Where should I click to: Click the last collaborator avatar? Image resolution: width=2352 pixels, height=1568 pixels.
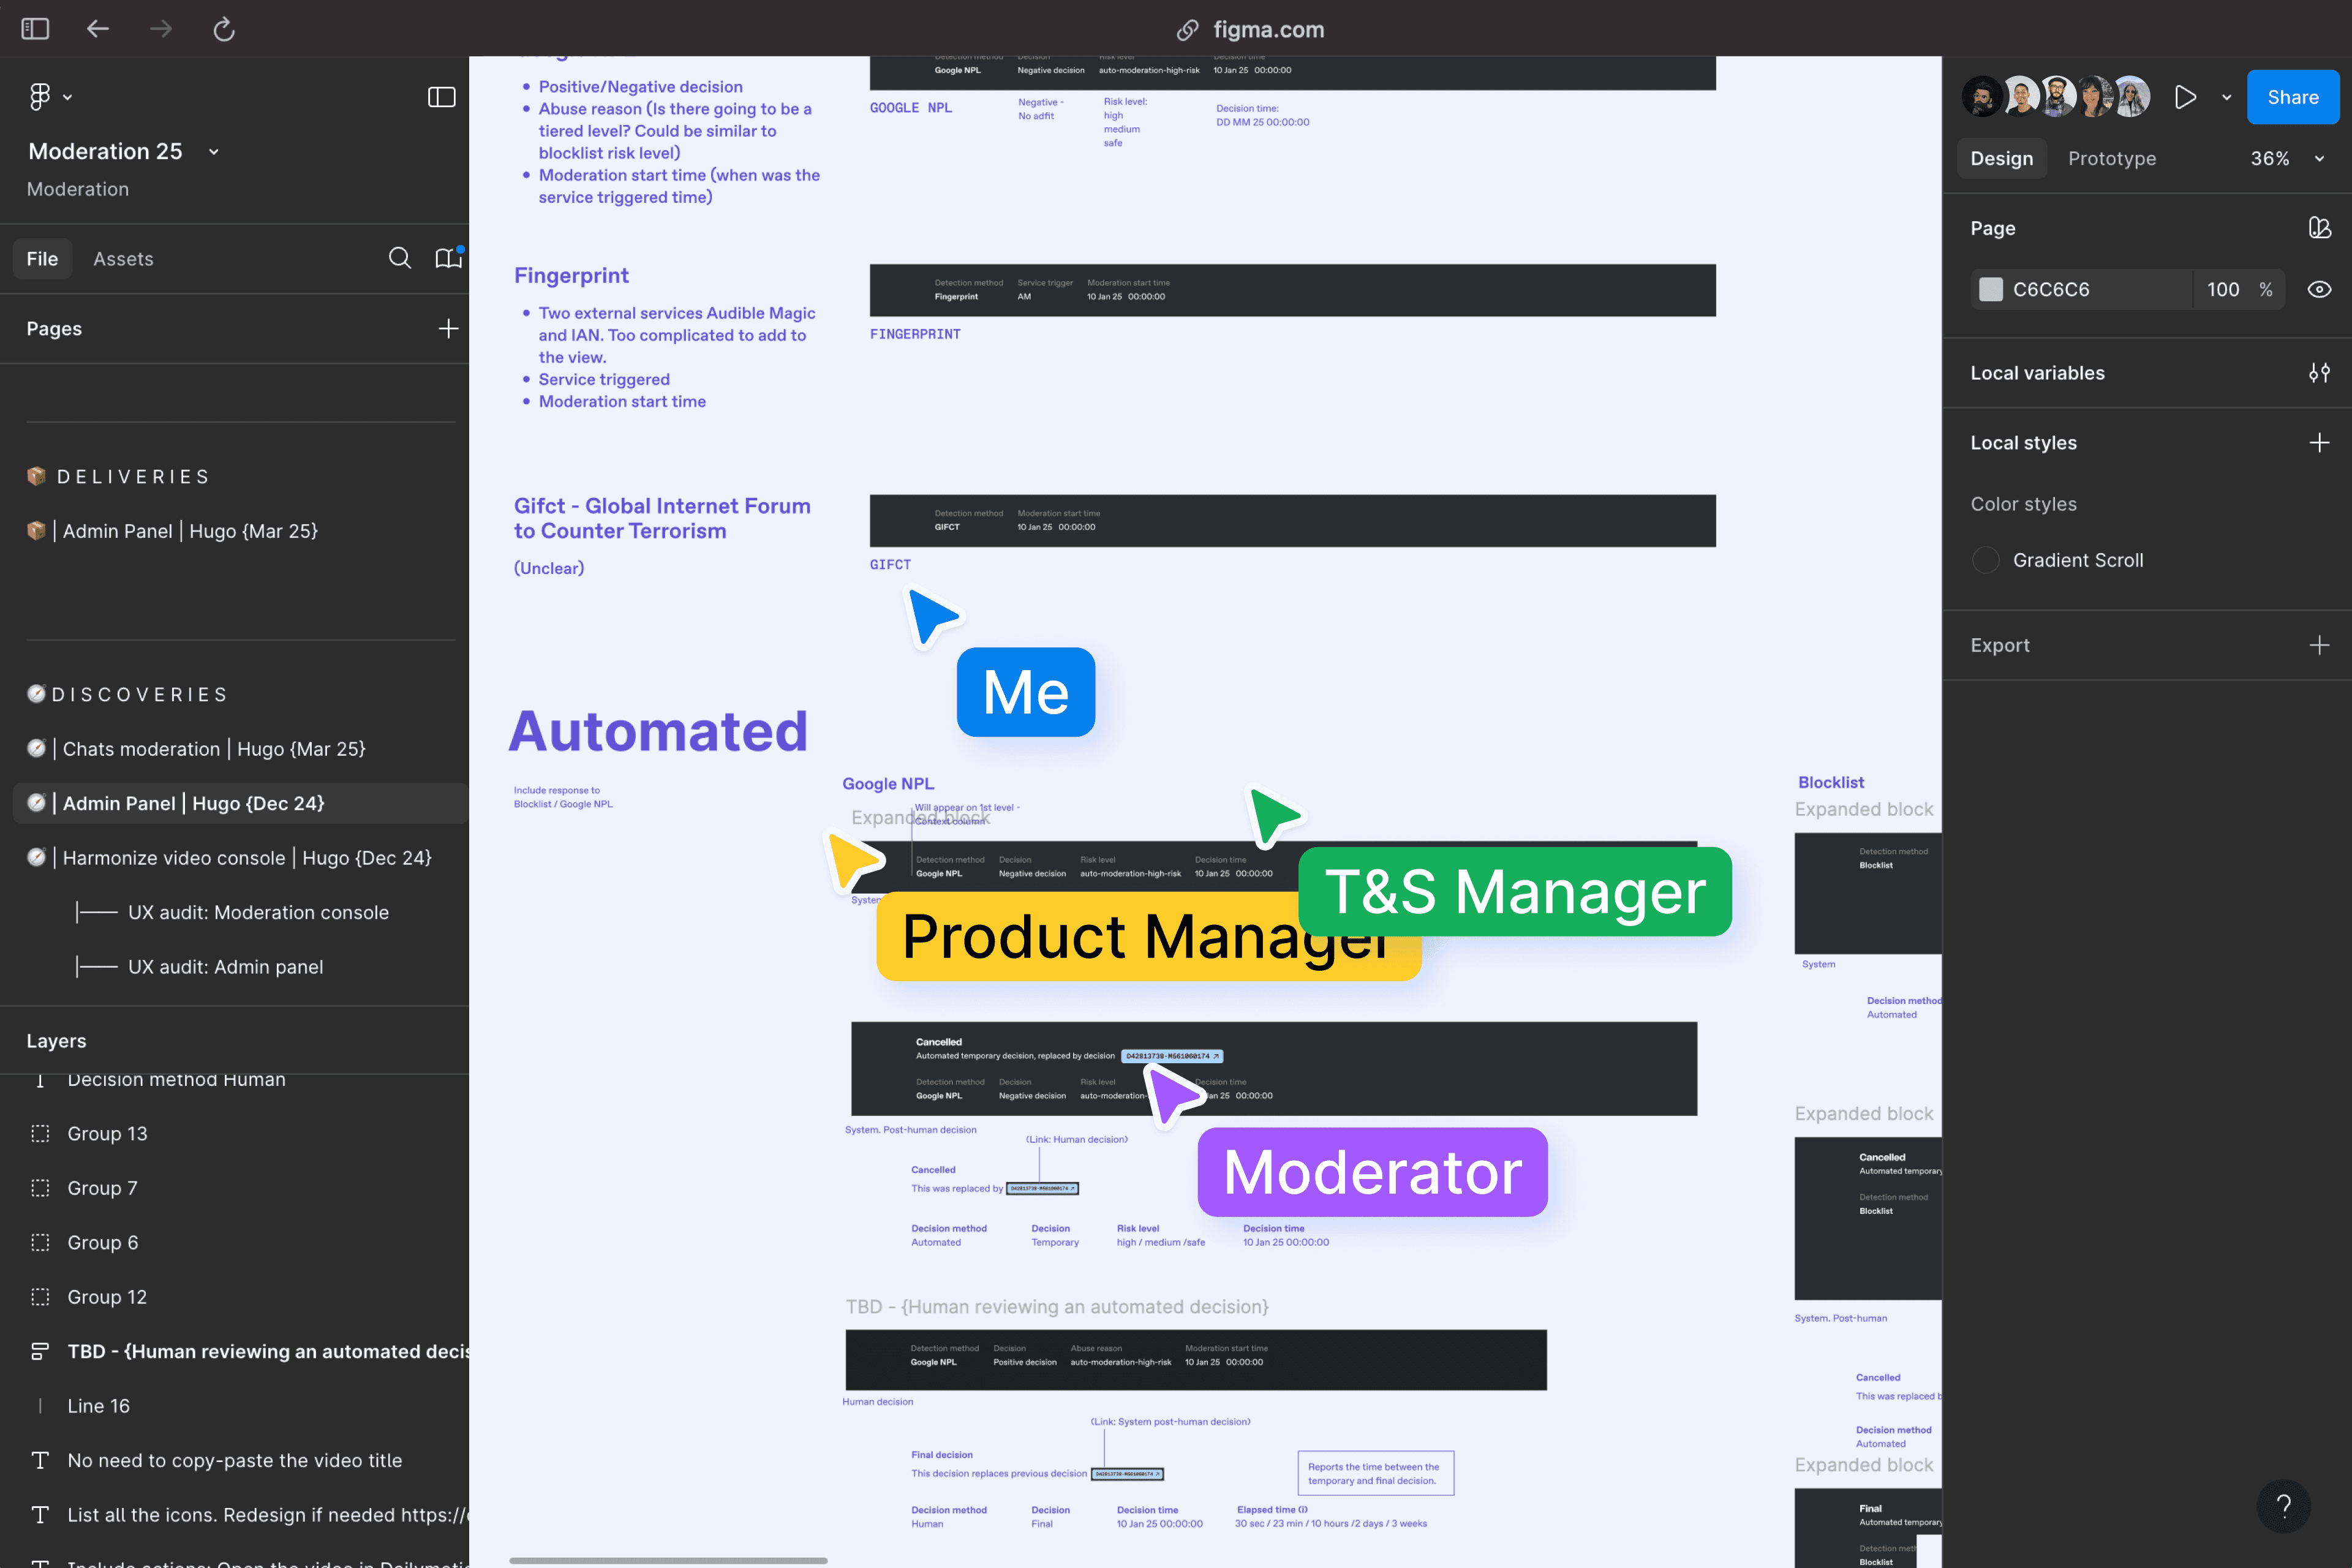coord(2131,97)
